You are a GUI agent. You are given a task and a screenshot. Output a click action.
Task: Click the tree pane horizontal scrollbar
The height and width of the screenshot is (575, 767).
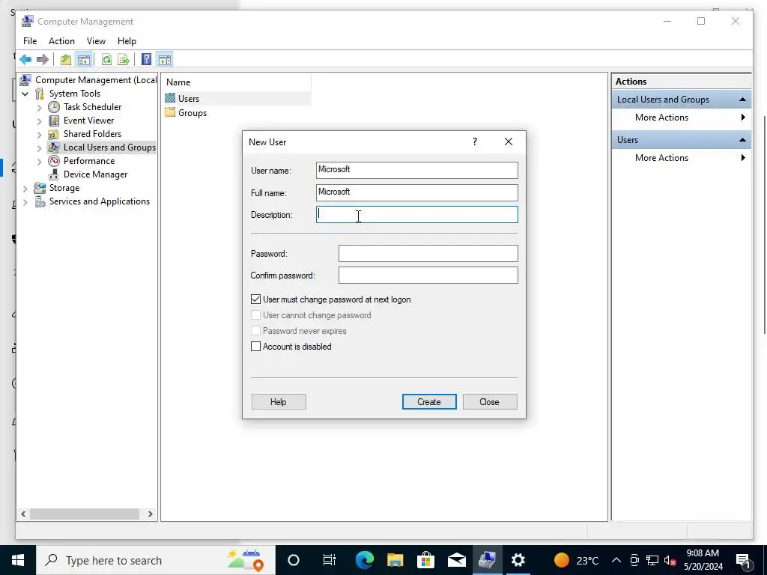[84, 514]
